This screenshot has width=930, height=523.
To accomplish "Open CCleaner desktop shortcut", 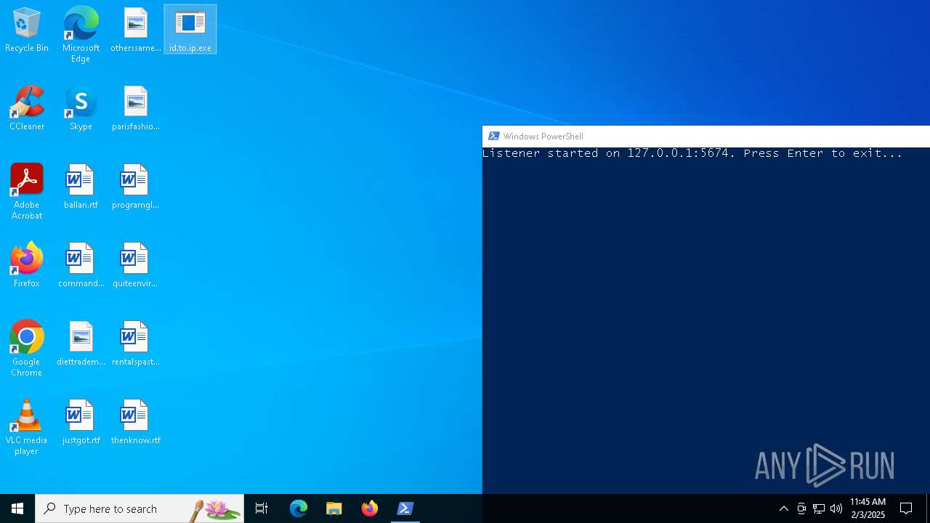I will (x=27, y=108).
